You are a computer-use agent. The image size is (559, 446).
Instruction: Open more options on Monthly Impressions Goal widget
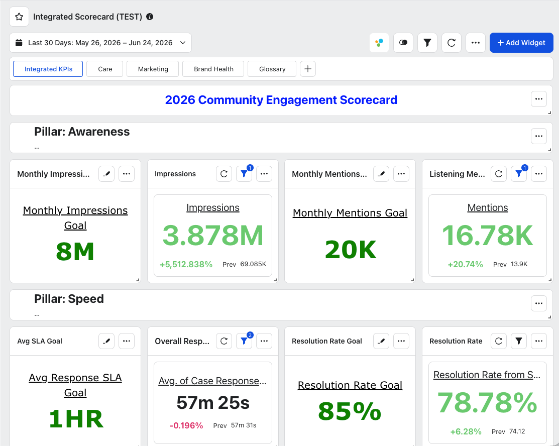tap(127, 174)
